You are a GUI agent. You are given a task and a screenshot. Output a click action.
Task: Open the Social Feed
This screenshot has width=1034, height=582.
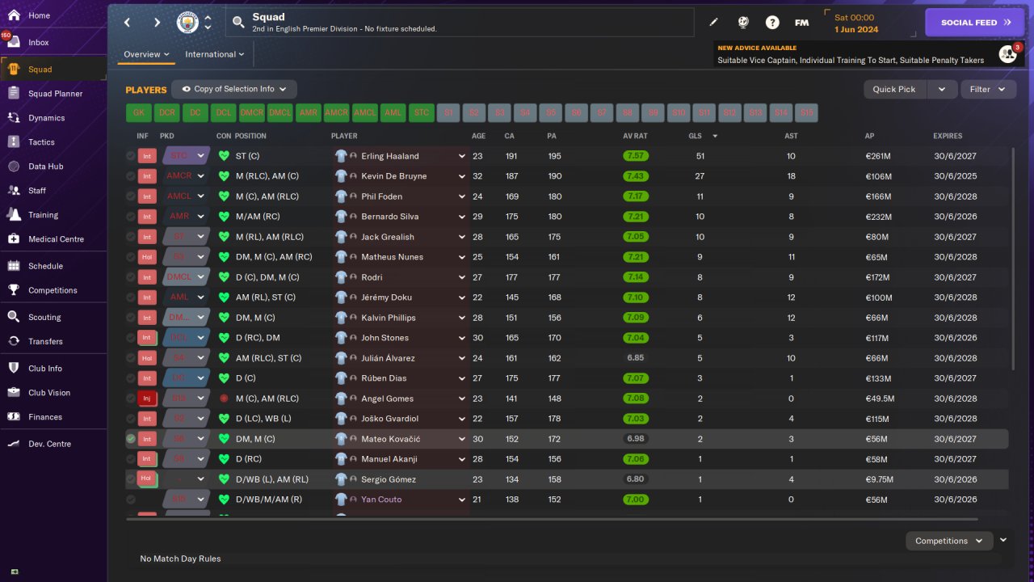(976, 23)
